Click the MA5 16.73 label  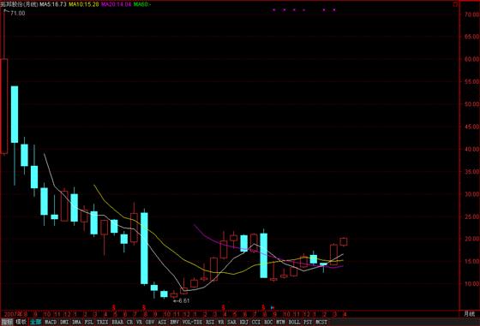[x=52, y=4]
